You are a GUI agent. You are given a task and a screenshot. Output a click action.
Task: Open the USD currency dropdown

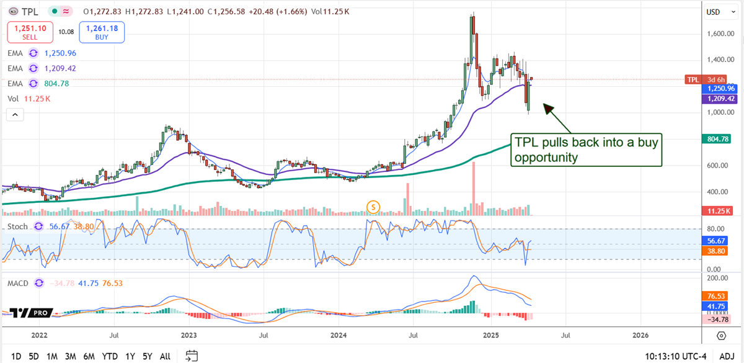[721, 11]
